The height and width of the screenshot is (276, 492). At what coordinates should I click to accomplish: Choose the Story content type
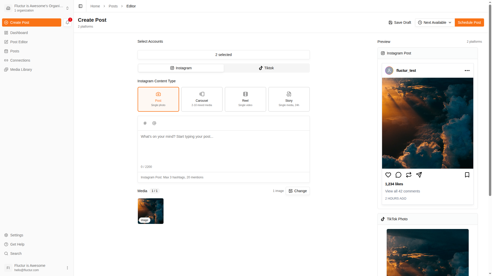coord(289,99)
